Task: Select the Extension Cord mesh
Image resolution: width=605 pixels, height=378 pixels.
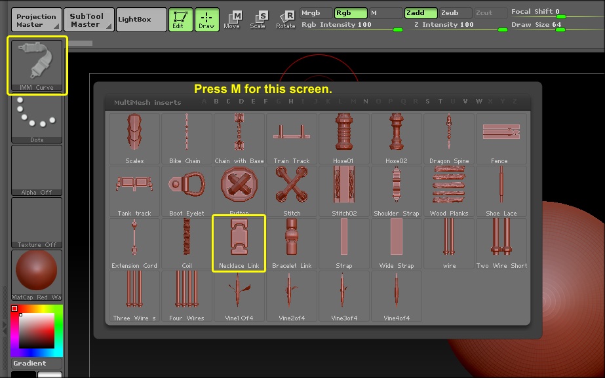Action: point(134,244)
